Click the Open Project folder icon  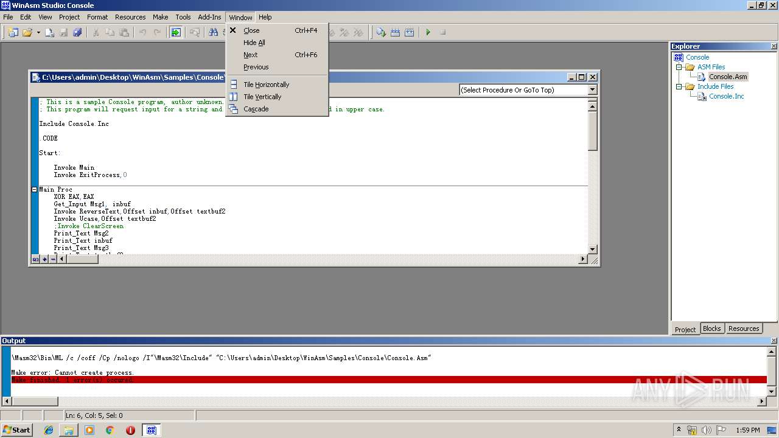coord(27,32)
